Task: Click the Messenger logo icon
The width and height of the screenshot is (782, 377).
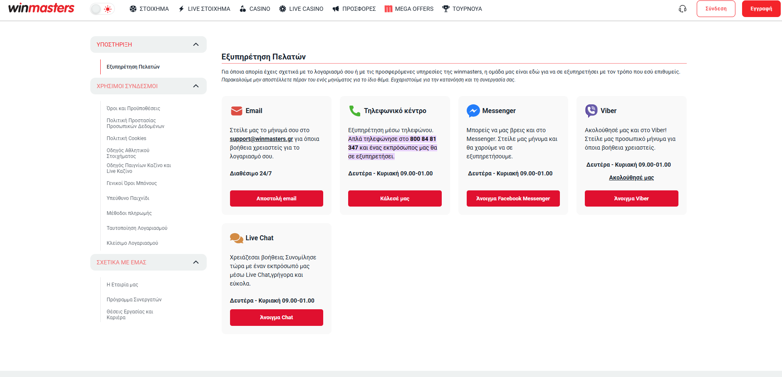Action: pos(473,111)
